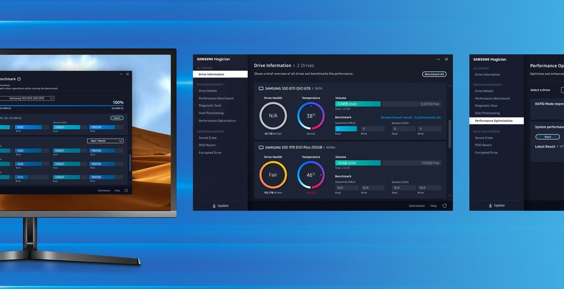The height and width of the screenshot is (289, 564).
Task: Click the Export button in benchmark window
Action: pos(117,118)
